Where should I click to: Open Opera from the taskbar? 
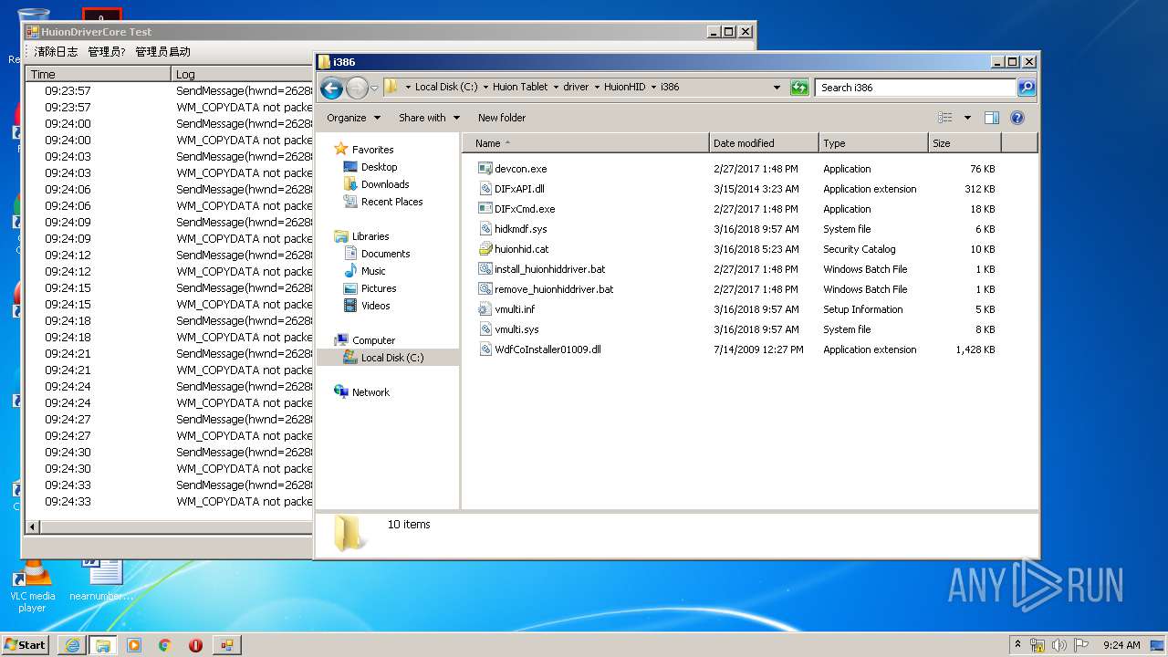195,645
